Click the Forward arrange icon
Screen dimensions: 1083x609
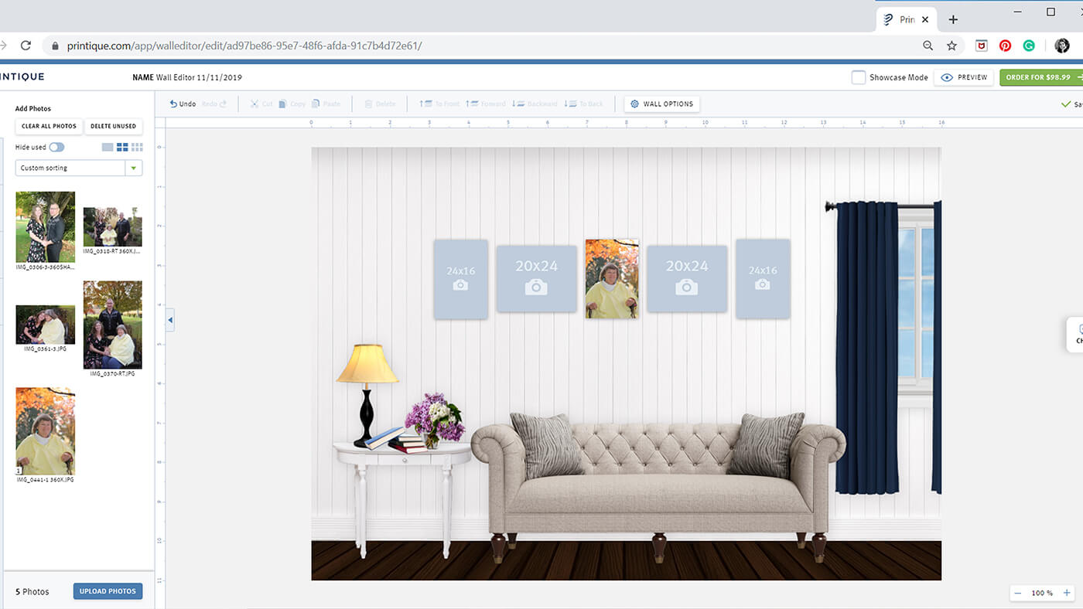(x=472, y=104)
